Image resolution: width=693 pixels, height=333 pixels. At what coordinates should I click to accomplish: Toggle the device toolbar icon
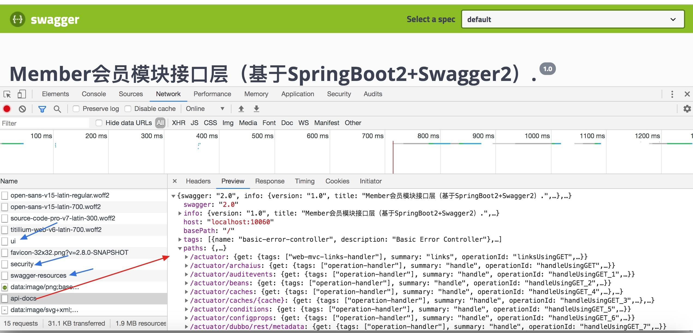22,94
